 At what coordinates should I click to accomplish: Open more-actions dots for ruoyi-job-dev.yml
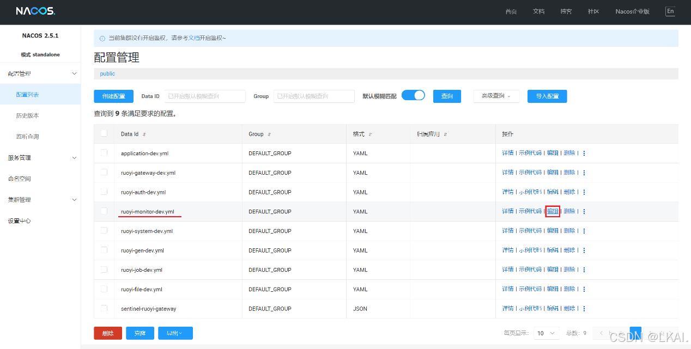(x=584, y=270)
